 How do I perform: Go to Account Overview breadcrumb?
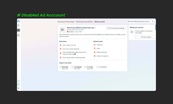tap(66, 22)
